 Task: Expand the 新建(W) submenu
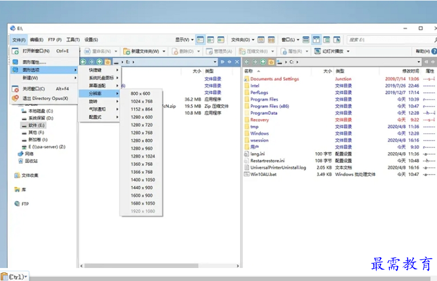point(44,78)
